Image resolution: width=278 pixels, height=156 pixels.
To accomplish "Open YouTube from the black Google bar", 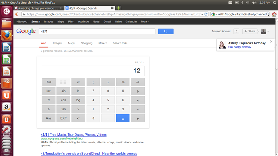I will [83, 21].
